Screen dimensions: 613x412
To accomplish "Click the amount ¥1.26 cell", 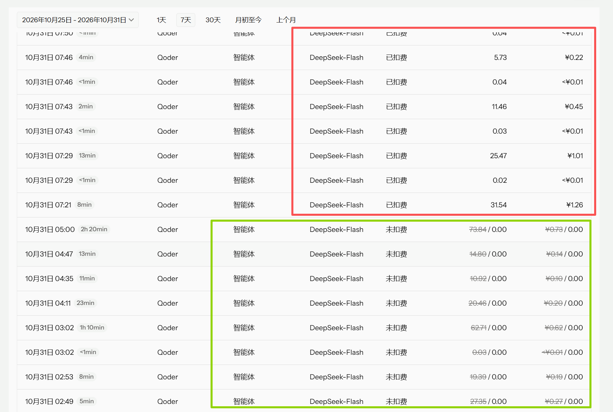I will (575, 205).
